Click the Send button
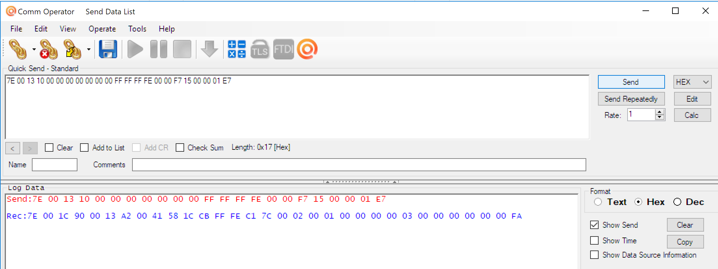 click(631, 82)
